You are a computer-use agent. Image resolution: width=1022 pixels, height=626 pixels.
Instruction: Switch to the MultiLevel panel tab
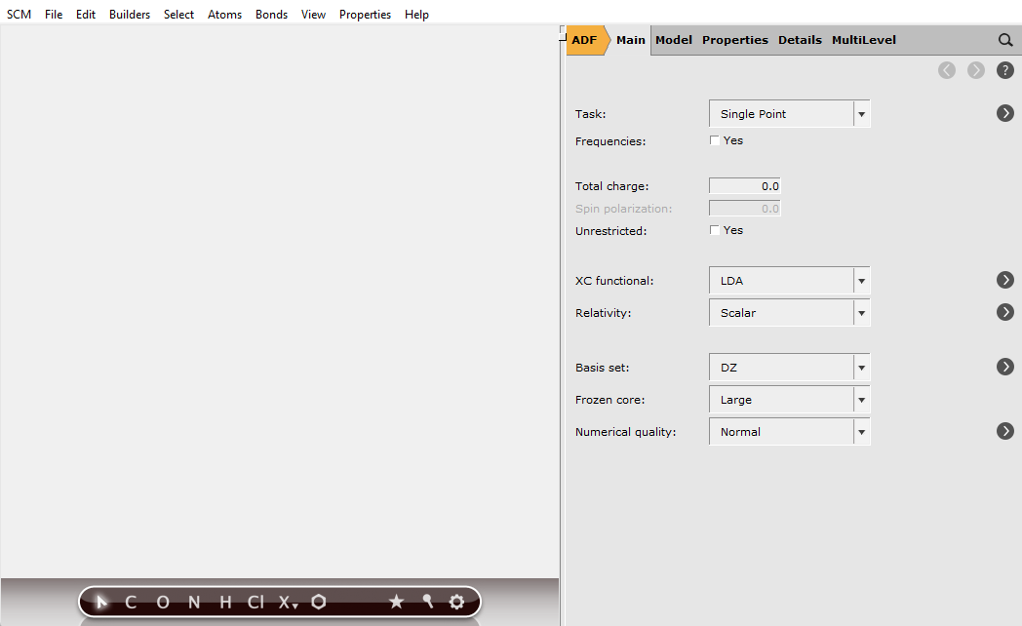pos(863,40)
